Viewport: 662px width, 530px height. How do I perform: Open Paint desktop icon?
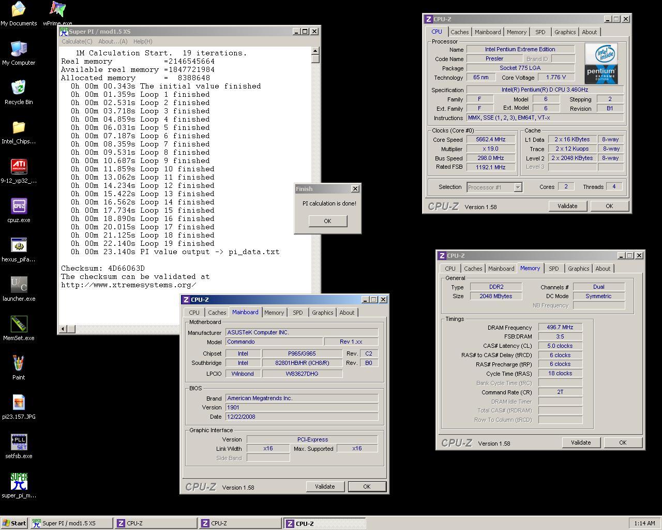[x=19, y=367]
